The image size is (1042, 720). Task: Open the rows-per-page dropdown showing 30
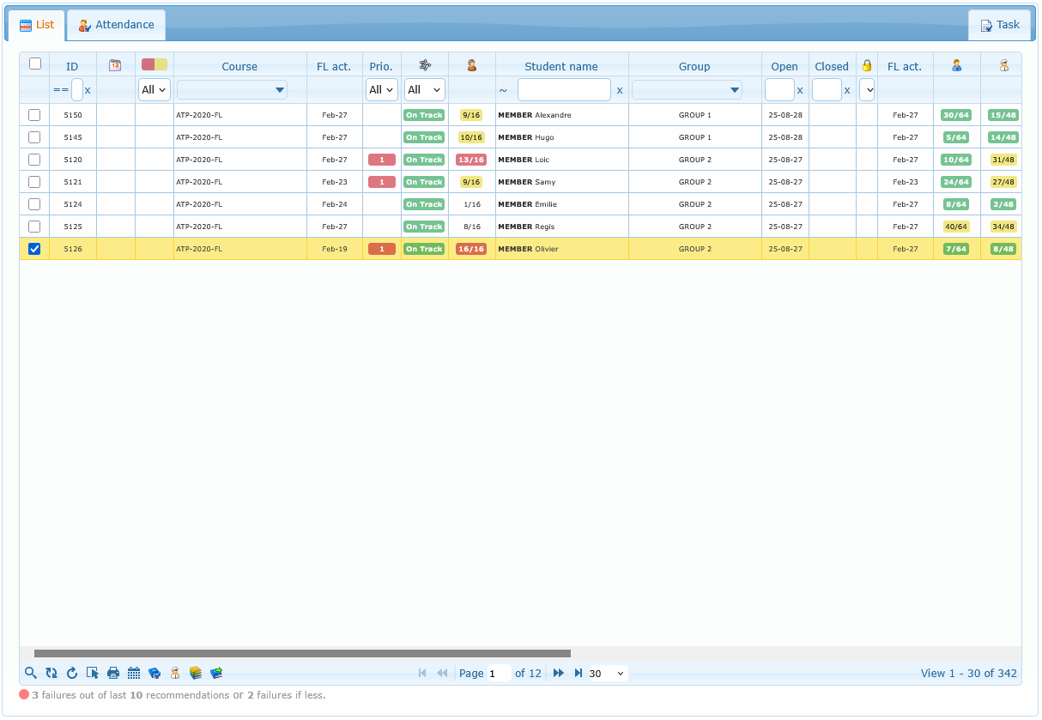[x=608, y=674]
